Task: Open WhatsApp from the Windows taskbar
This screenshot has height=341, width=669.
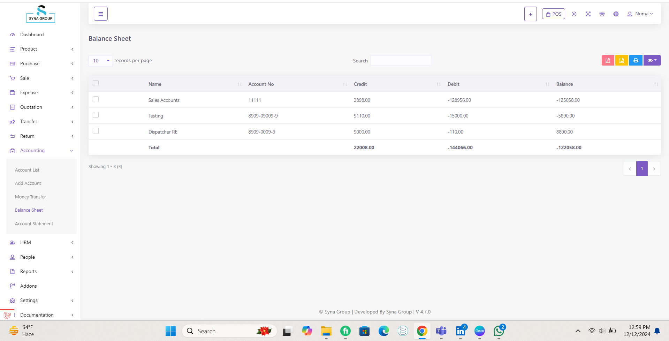Action: pyautogui.click(x=499, y=331)
